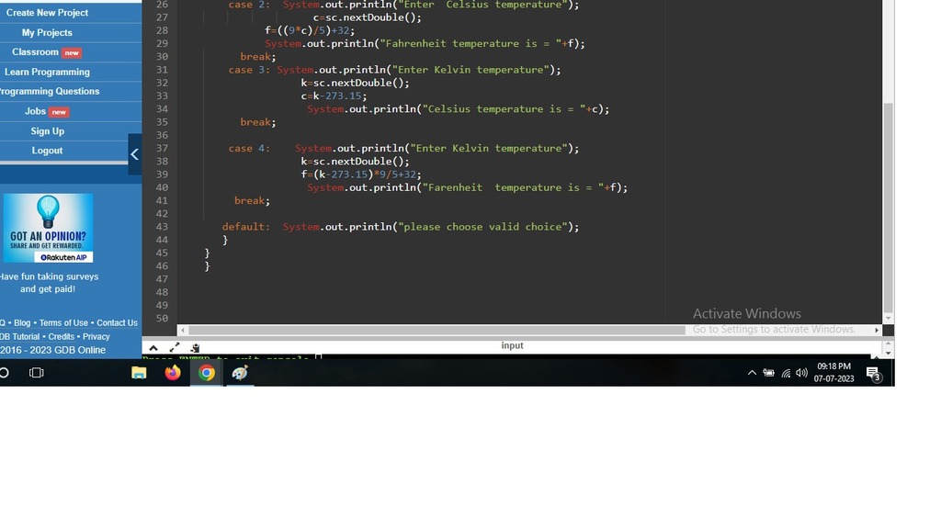This screenshot has height=529, width=941.
Task: Click 'case 3:' on line 31
Action: click(249, 70)
